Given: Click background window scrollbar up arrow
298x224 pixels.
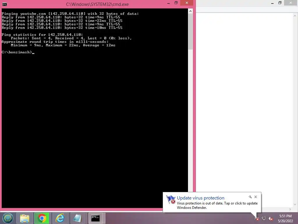Looking at the screenshot, I should 295,16.
